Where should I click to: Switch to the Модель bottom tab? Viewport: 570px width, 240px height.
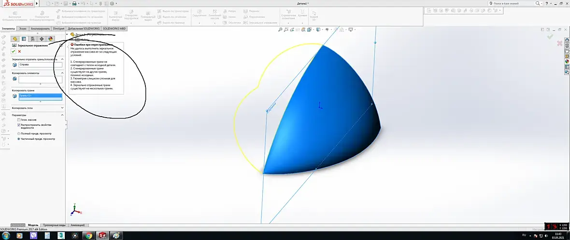33,225
